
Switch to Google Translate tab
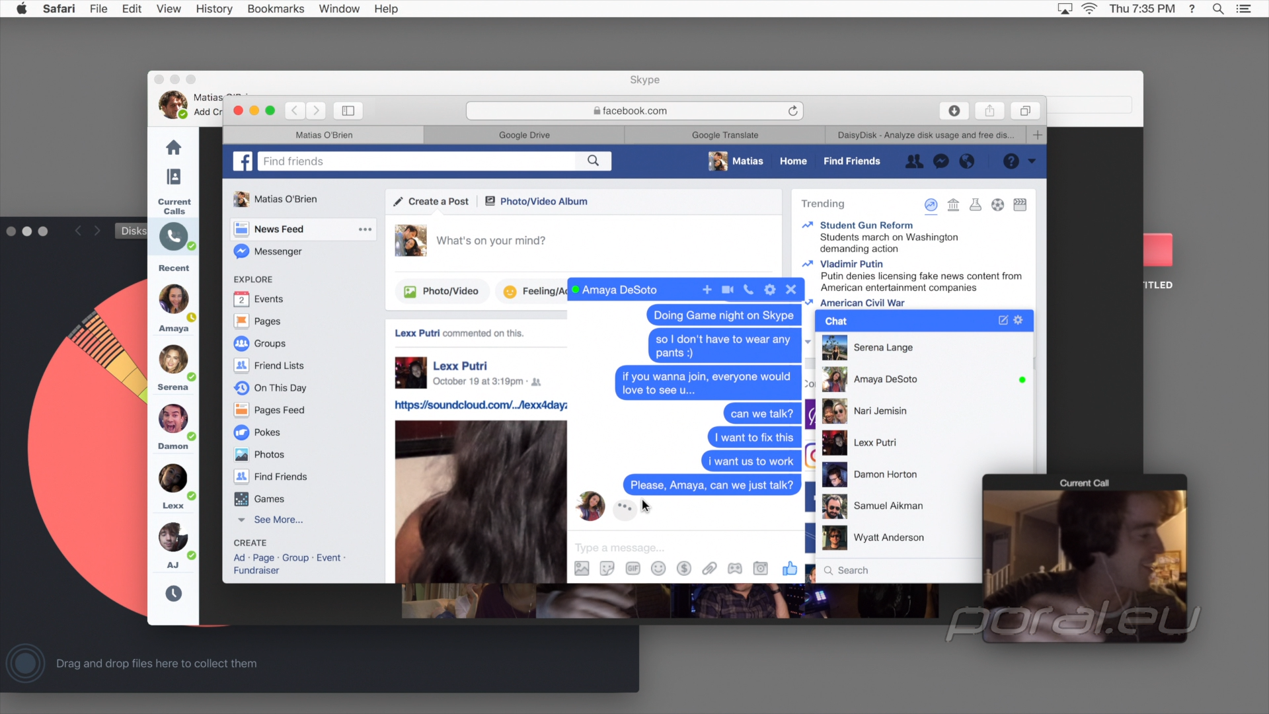tap(725, 135)
